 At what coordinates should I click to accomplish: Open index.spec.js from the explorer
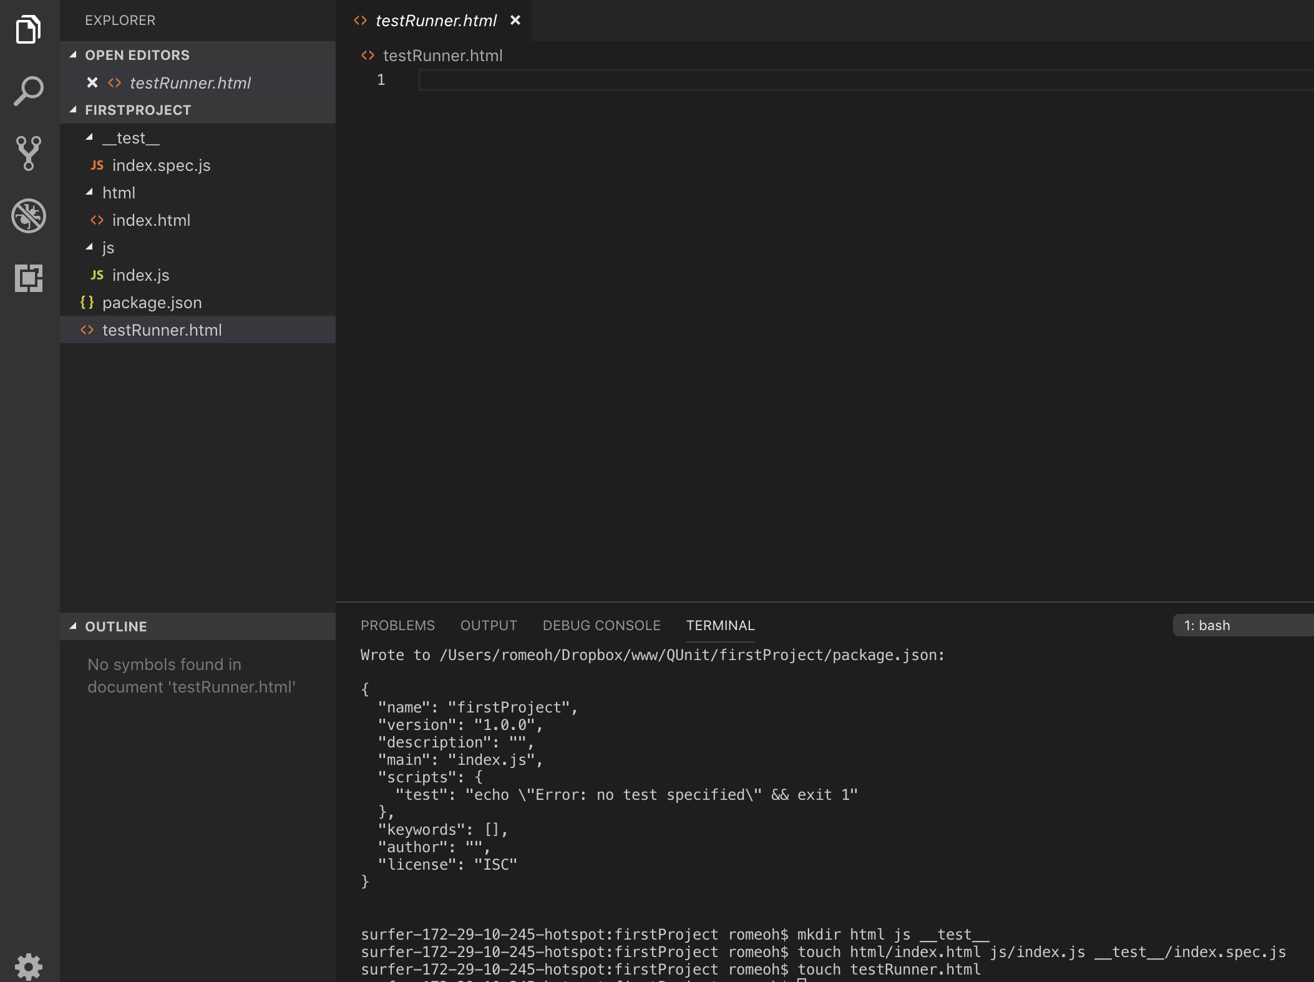(161, 165)
